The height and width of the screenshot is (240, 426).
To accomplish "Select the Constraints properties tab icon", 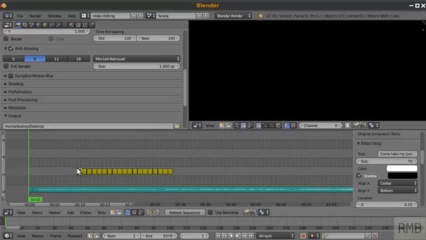I will pyautogui.click(x=52, y=25).
